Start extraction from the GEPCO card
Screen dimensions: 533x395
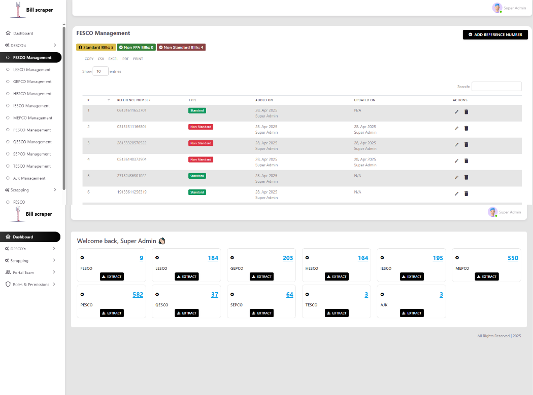tap(262, 276)
